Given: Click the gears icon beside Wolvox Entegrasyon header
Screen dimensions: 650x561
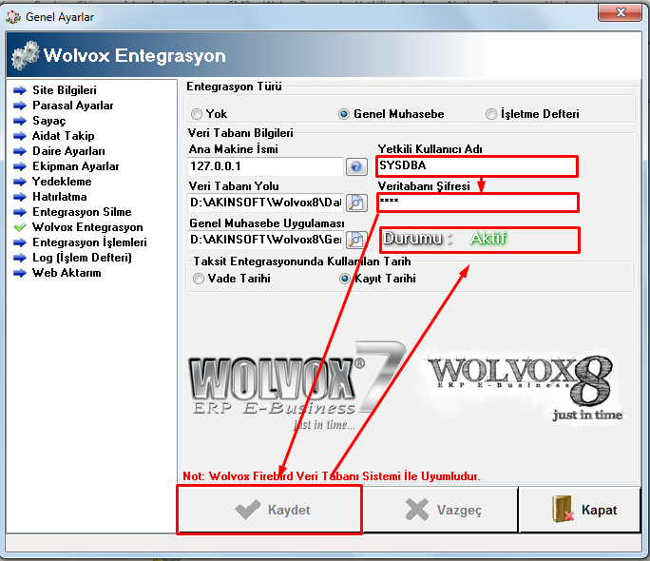Looking at the screenshot, I should (x=26, y=55).
